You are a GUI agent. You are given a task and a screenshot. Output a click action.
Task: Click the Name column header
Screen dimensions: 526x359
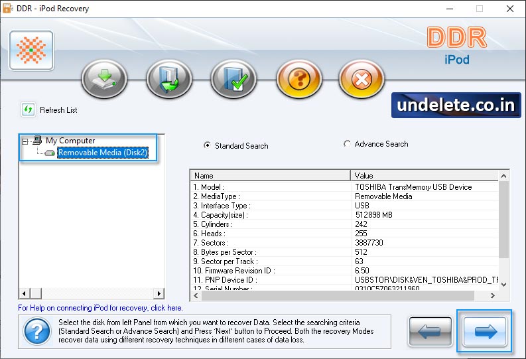(271, 175)
